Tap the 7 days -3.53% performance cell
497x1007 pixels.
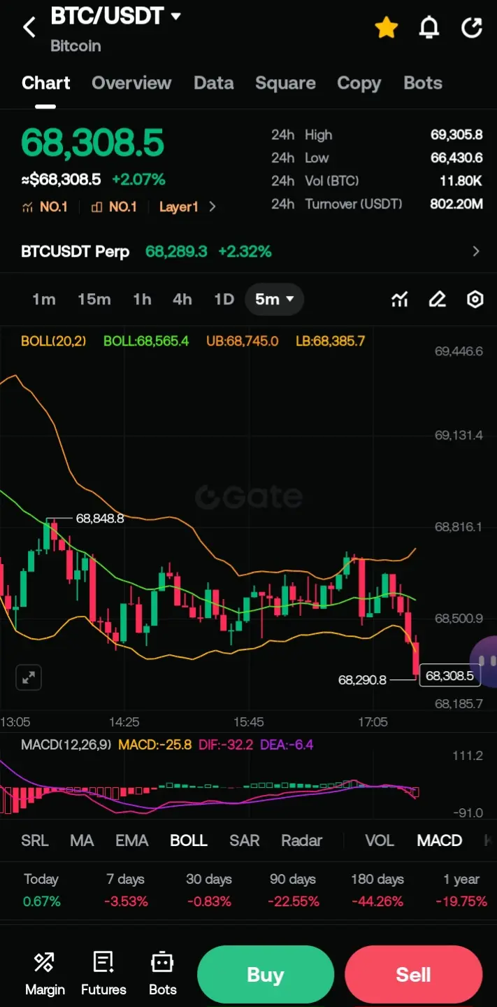click(127, 890)
